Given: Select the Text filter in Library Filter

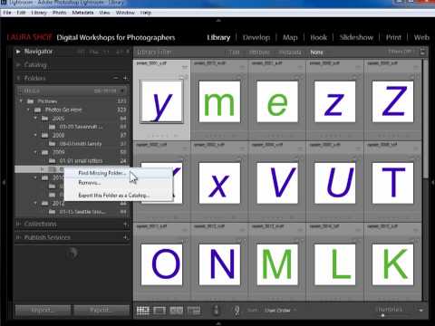Looking at the screenshot, I should click(235, 52).
